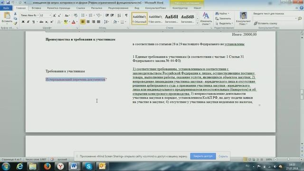This screenshot has height=171, width=304.
Task: Click the Cut scissors icon
Action: (x=15, y=14)
